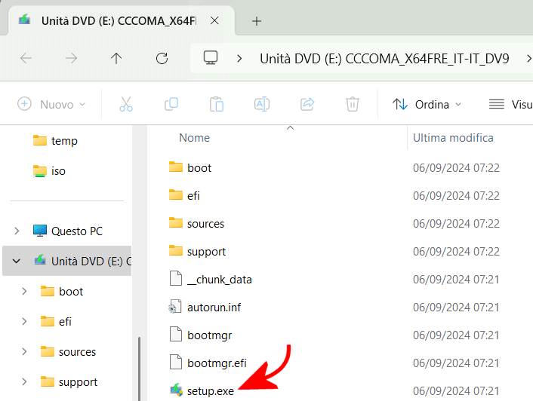Click the Share icon in toolbar
The image size is (533, 401).
307,104
